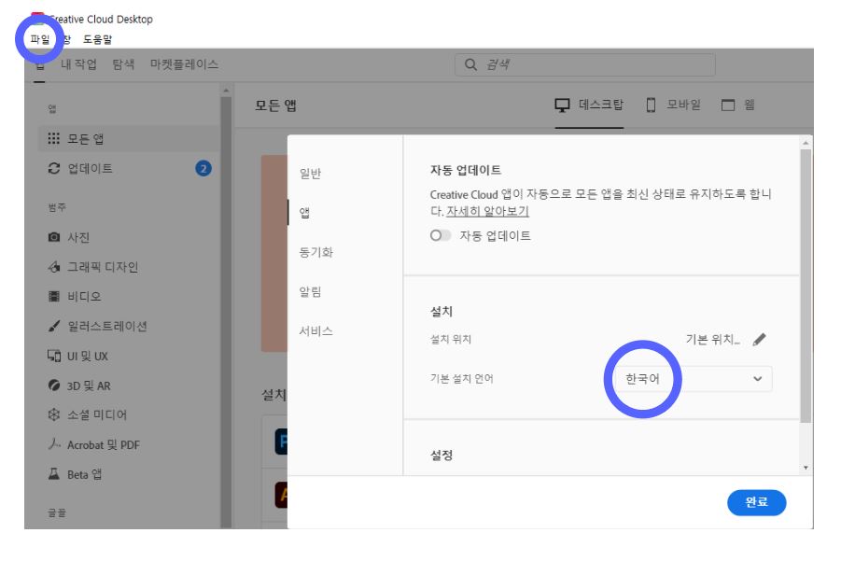Screen dimensions: 841x561
Task: Click the 업데이트 refresh icon
Action: pyautogui.click(x=53, y=168)
